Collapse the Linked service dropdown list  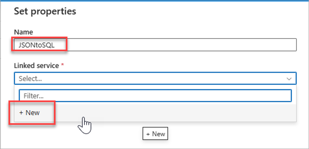coord(289,79)
